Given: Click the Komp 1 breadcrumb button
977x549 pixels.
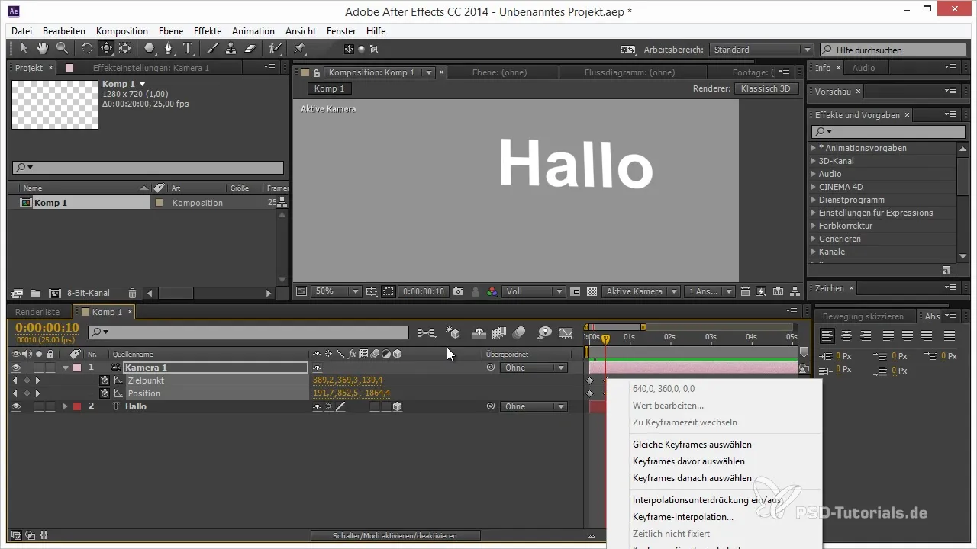Looking at the screenshot, I should [x=330, y=88].
